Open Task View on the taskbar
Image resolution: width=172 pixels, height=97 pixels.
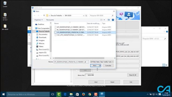click(x=53, y=94)
